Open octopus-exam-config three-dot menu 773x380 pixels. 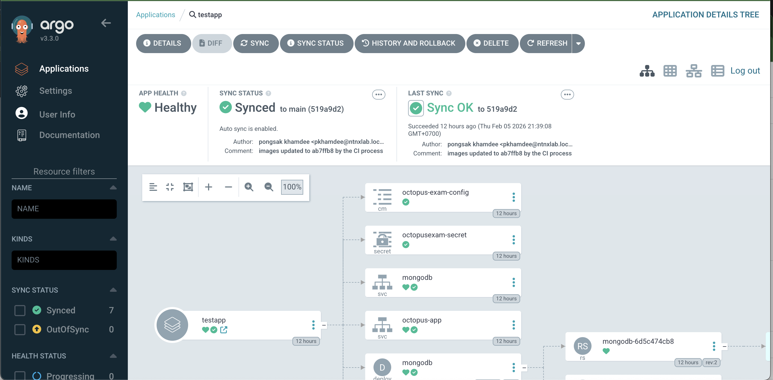[513, 197]
